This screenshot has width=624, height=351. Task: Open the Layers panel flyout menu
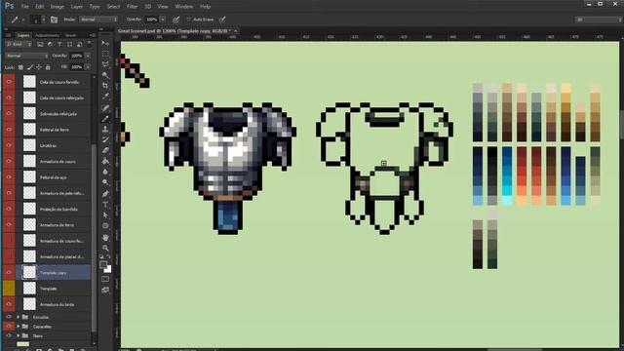(93, 35)
